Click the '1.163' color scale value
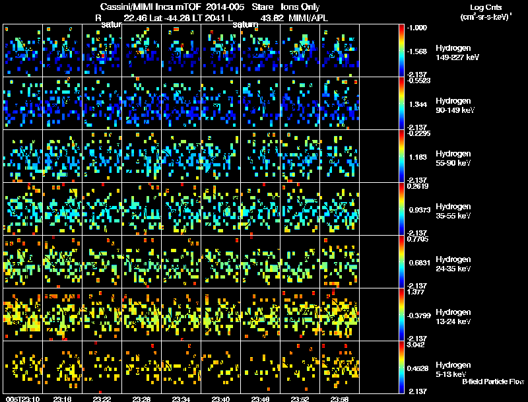Image resolution: width=528 pixels, height=402 pixels. coord(418,157)
